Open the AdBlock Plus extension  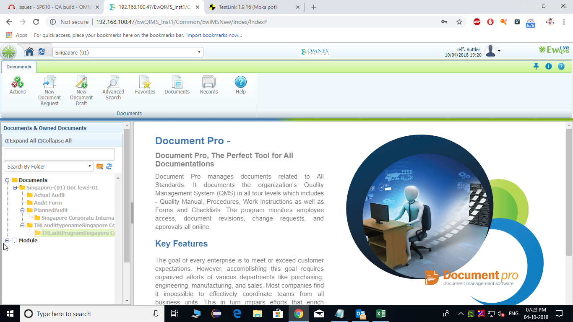tap(477, 22)
